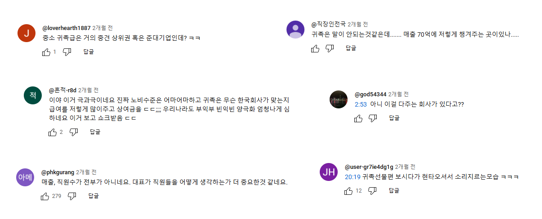Reply to @phkgurang's comment
This screenshot has height=219, width=542.
(x=93, y=196)
